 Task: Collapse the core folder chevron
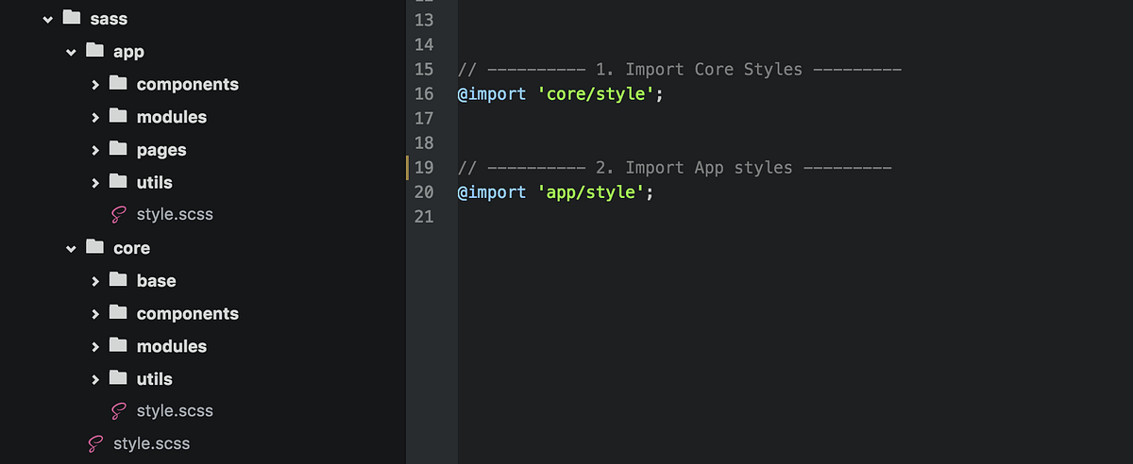click(x=71, y=249)
